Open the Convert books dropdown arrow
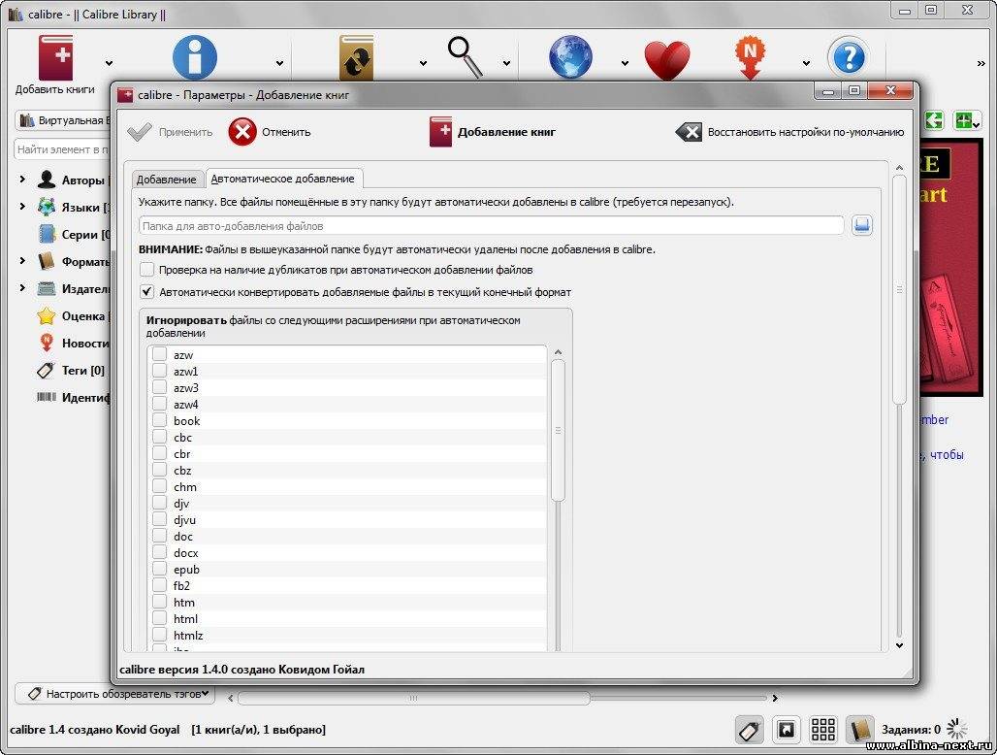The height and width of the screenshot is (755, 997). (423, 63)
